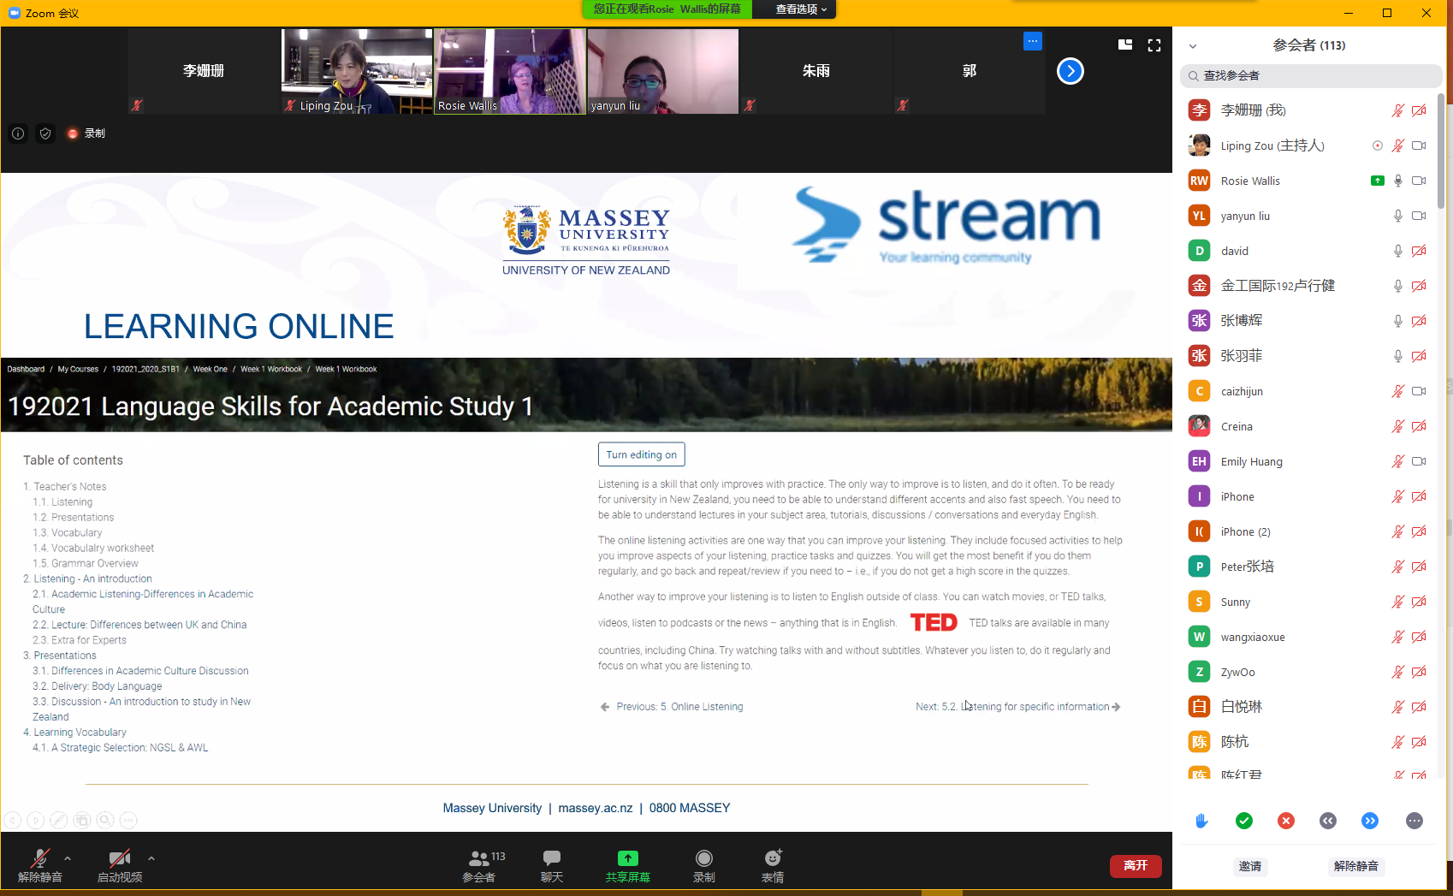Click the TED logo in the text
1453x896 pixels.
click(934, 622)
